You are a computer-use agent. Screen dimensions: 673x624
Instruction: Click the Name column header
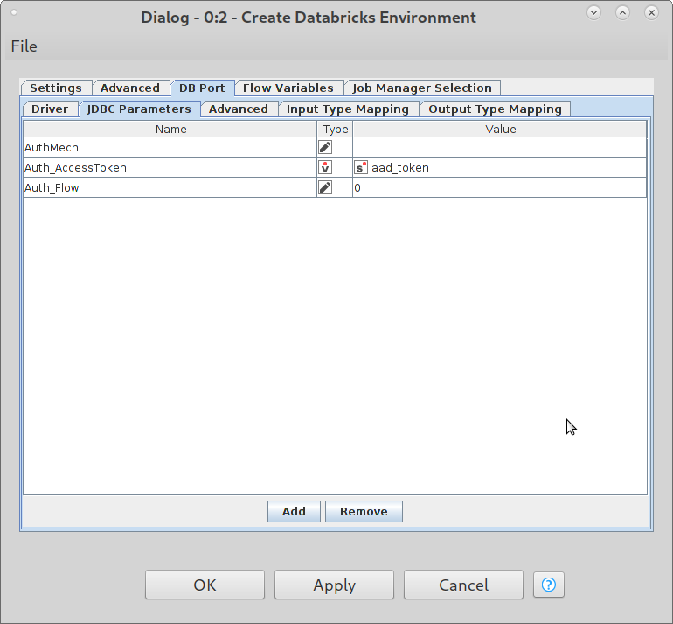coord(170,130)
